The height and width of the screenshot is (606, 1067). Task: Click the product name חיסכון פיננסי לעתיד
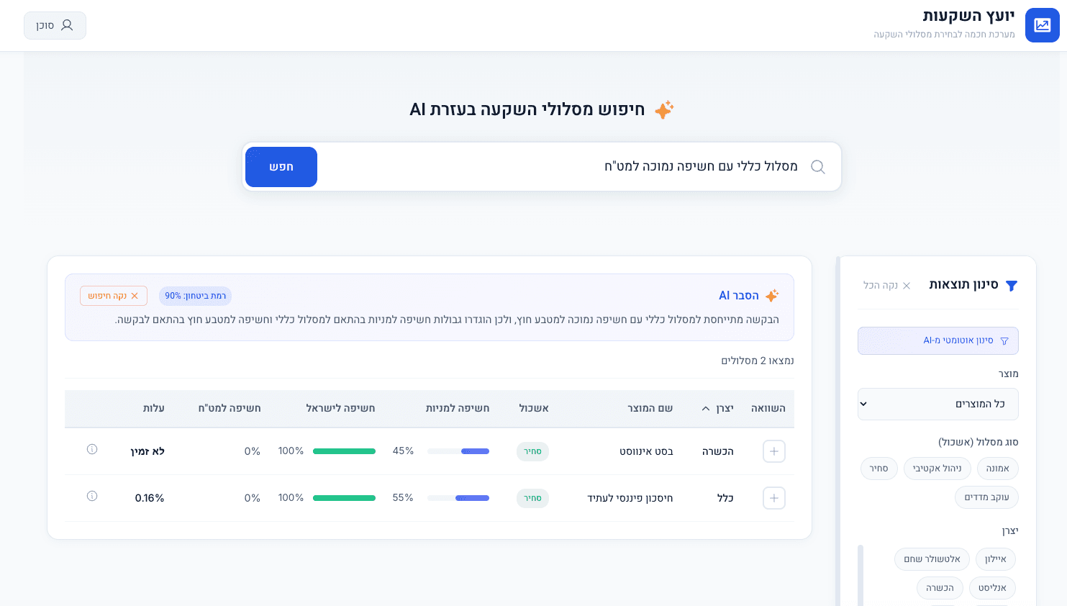pos(630,498)
